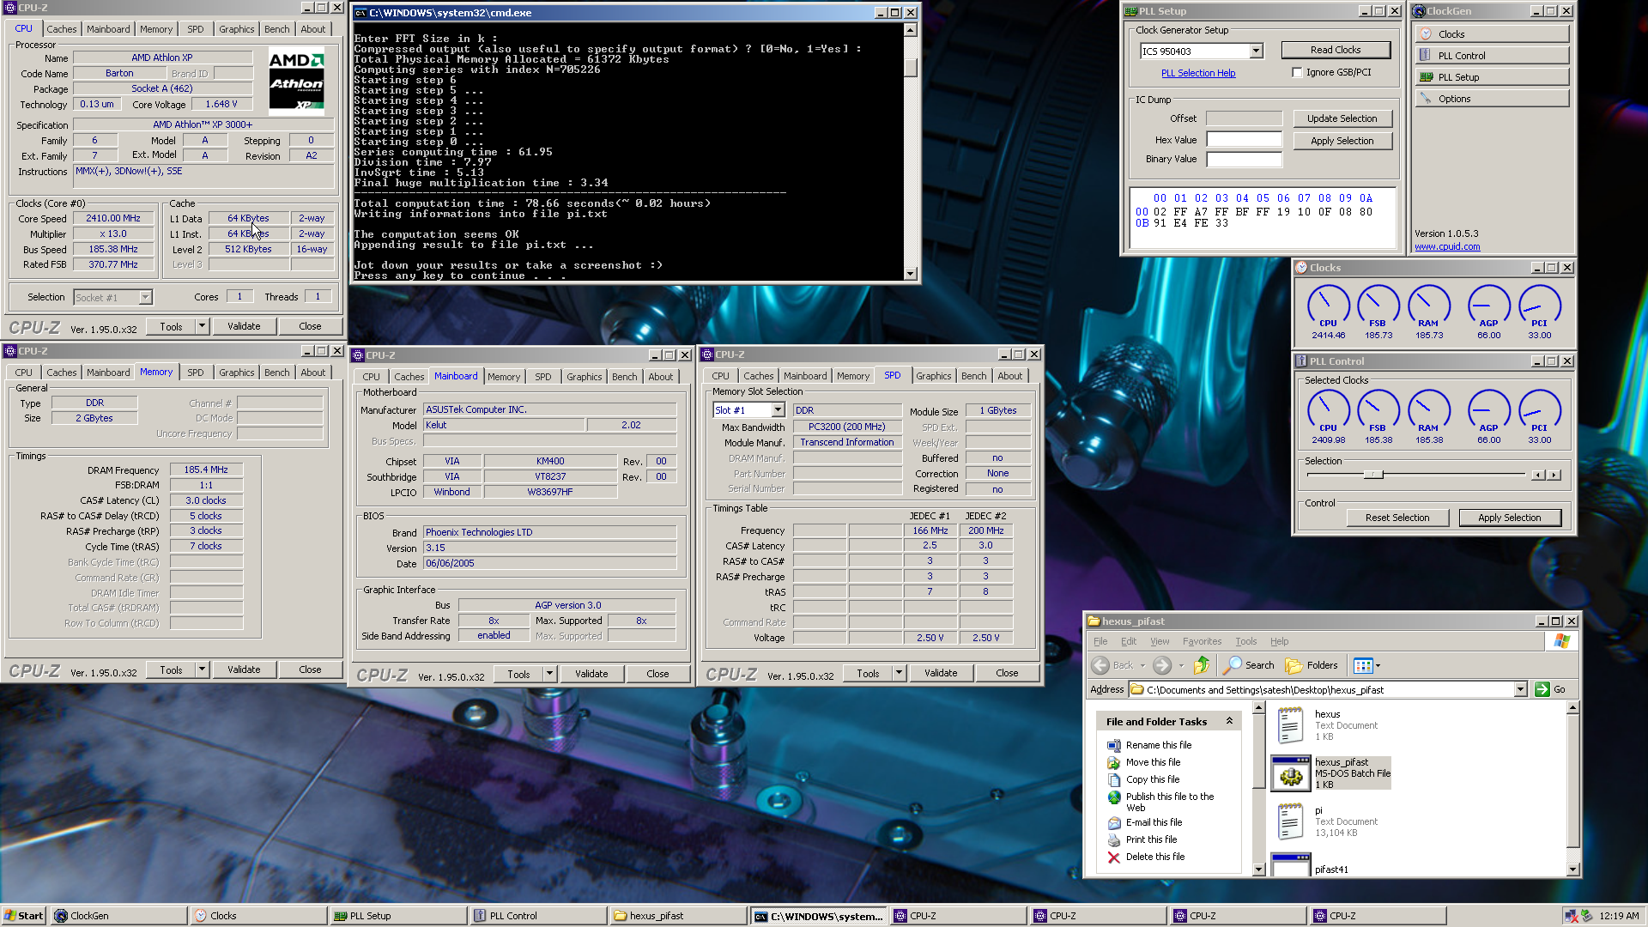Expand Tools dropdown arrow in CPU-Z SPD window
1648x927 pixels.
coord(899,673)
